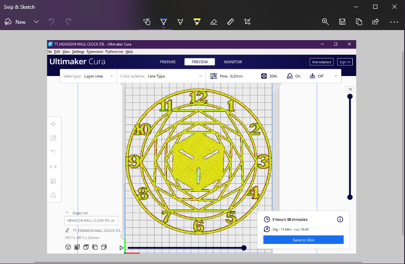Click the Save to Disk button
This screenshot has width=405, height=264.
tap(303, 240)
